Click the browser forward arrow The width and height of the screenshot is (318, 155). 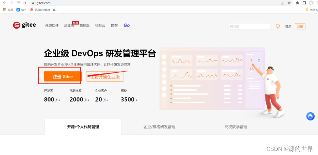tap(11, 3)
